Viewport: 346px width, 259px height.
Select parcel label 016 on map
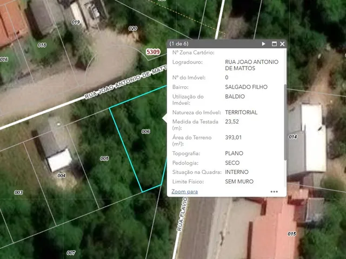point(4,59)
